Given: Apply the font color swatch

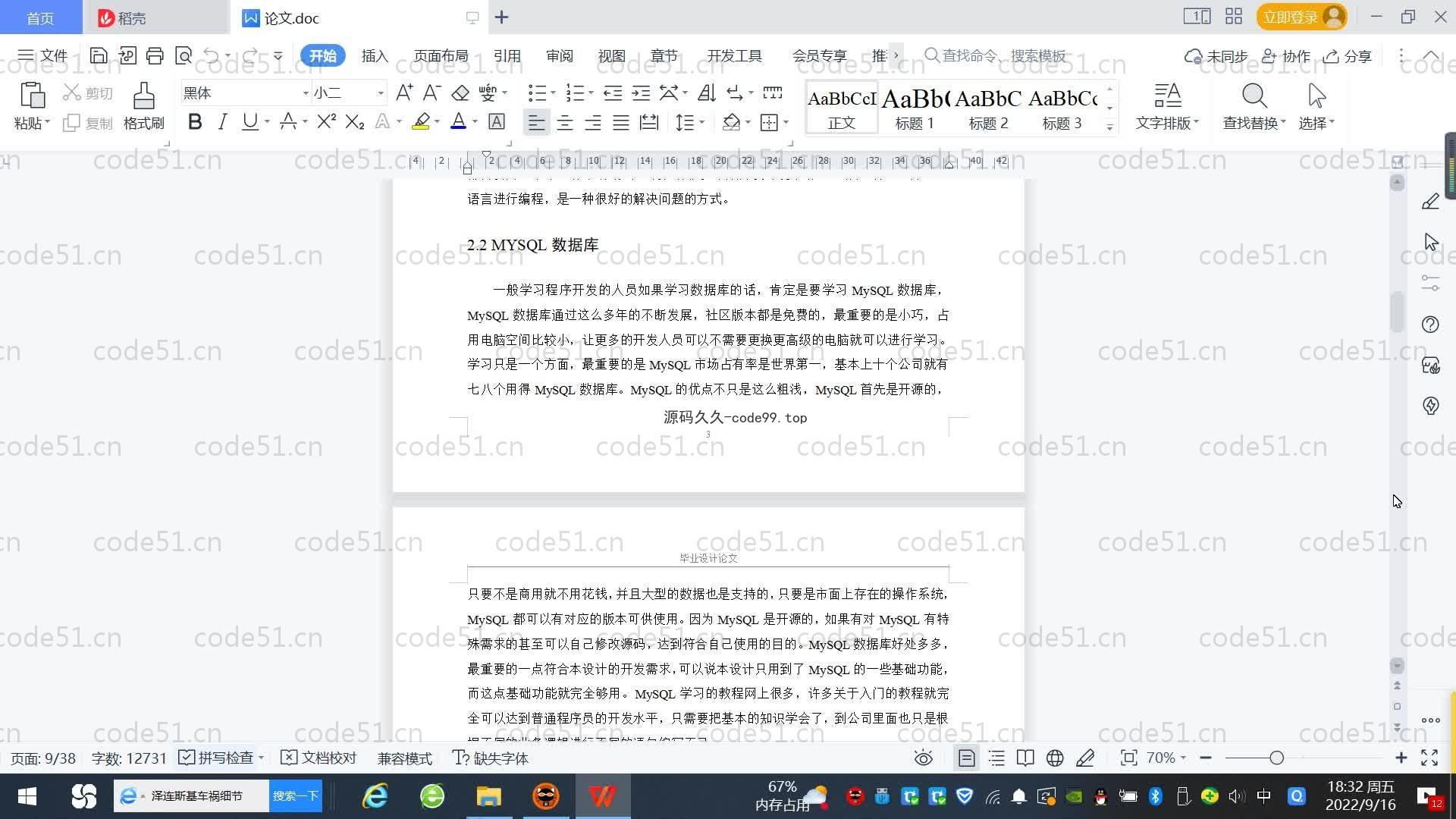Looking at the screenshot, I should [458, 122].
